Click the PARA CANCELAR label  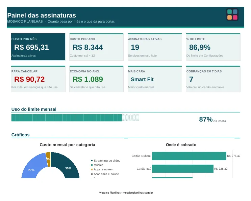coord(24,71)
